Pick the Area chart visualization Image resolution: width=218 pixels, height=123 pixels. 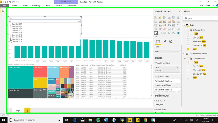tap(160, 21)
